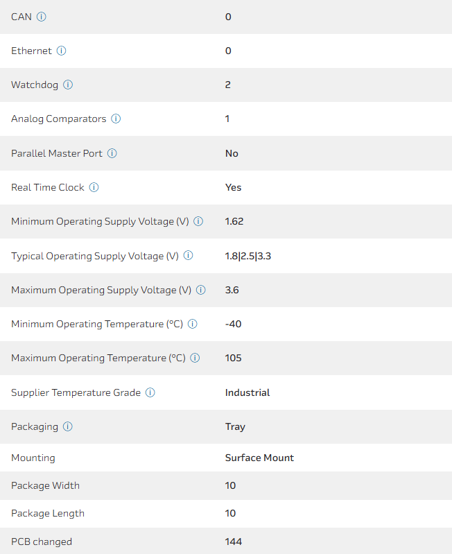The image size is (452, 554).
Task: Click the Package Length label
Action: pyautogui.click(x=47, y=513)
